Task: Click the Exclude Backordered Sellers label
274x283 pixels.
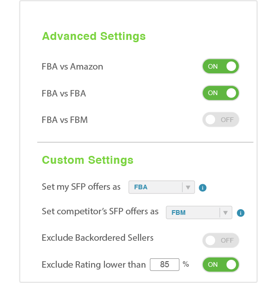Action: click(98, 238)
